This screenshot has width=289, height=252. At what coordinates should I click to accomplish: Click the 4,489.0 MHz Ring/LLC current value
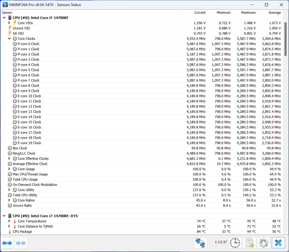point(196,153)
